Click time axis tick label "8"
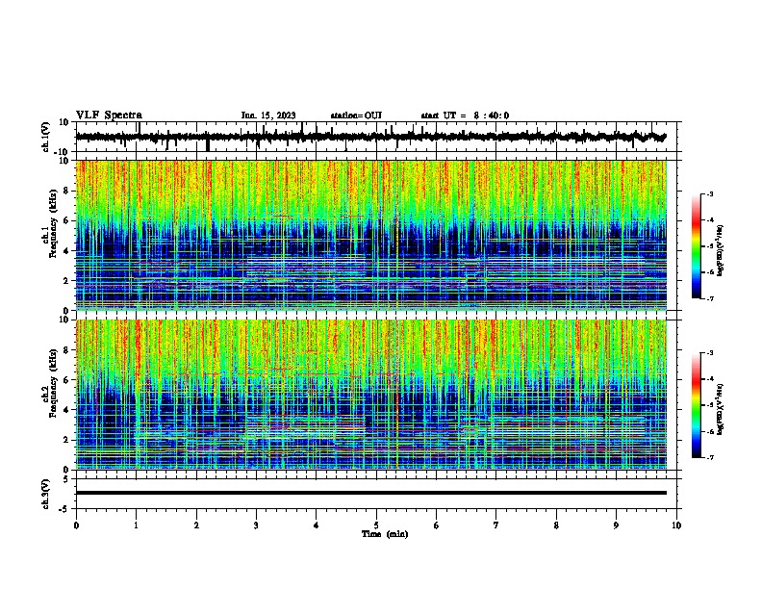Viewport: 762px width, 589px height. tap(556, 525)
